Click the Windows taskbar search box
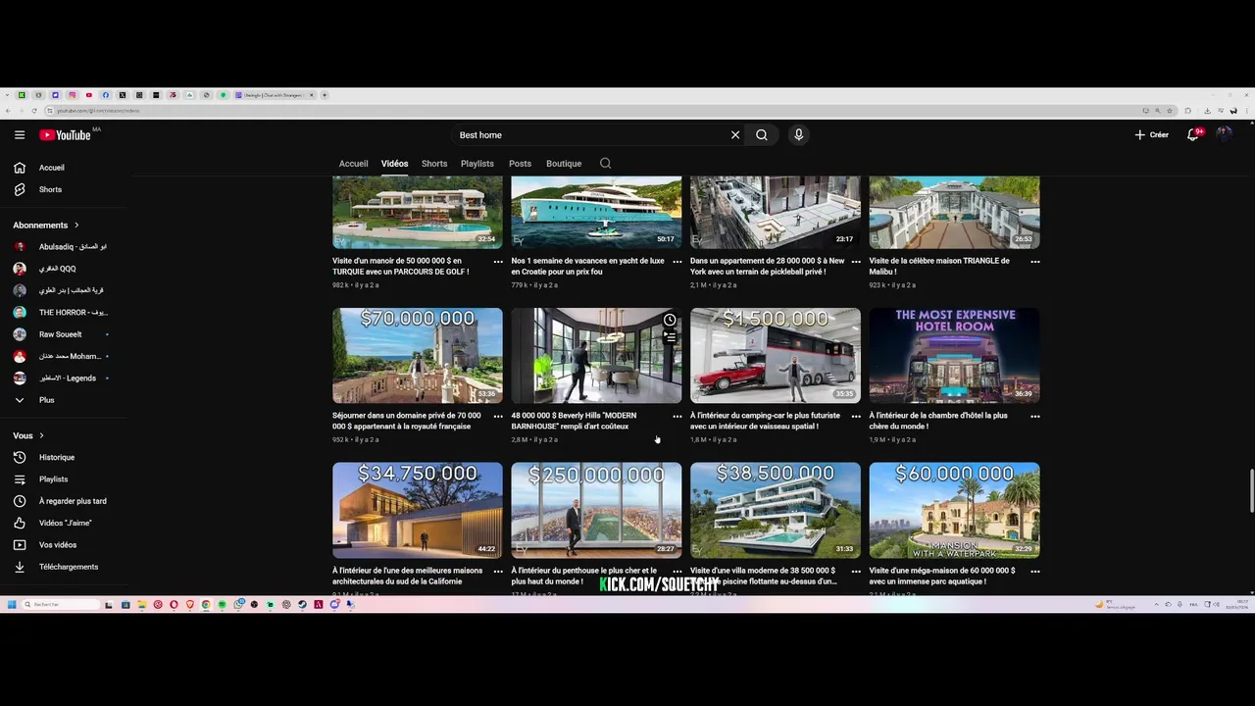Screen dimensions: 1255x706 61,605
